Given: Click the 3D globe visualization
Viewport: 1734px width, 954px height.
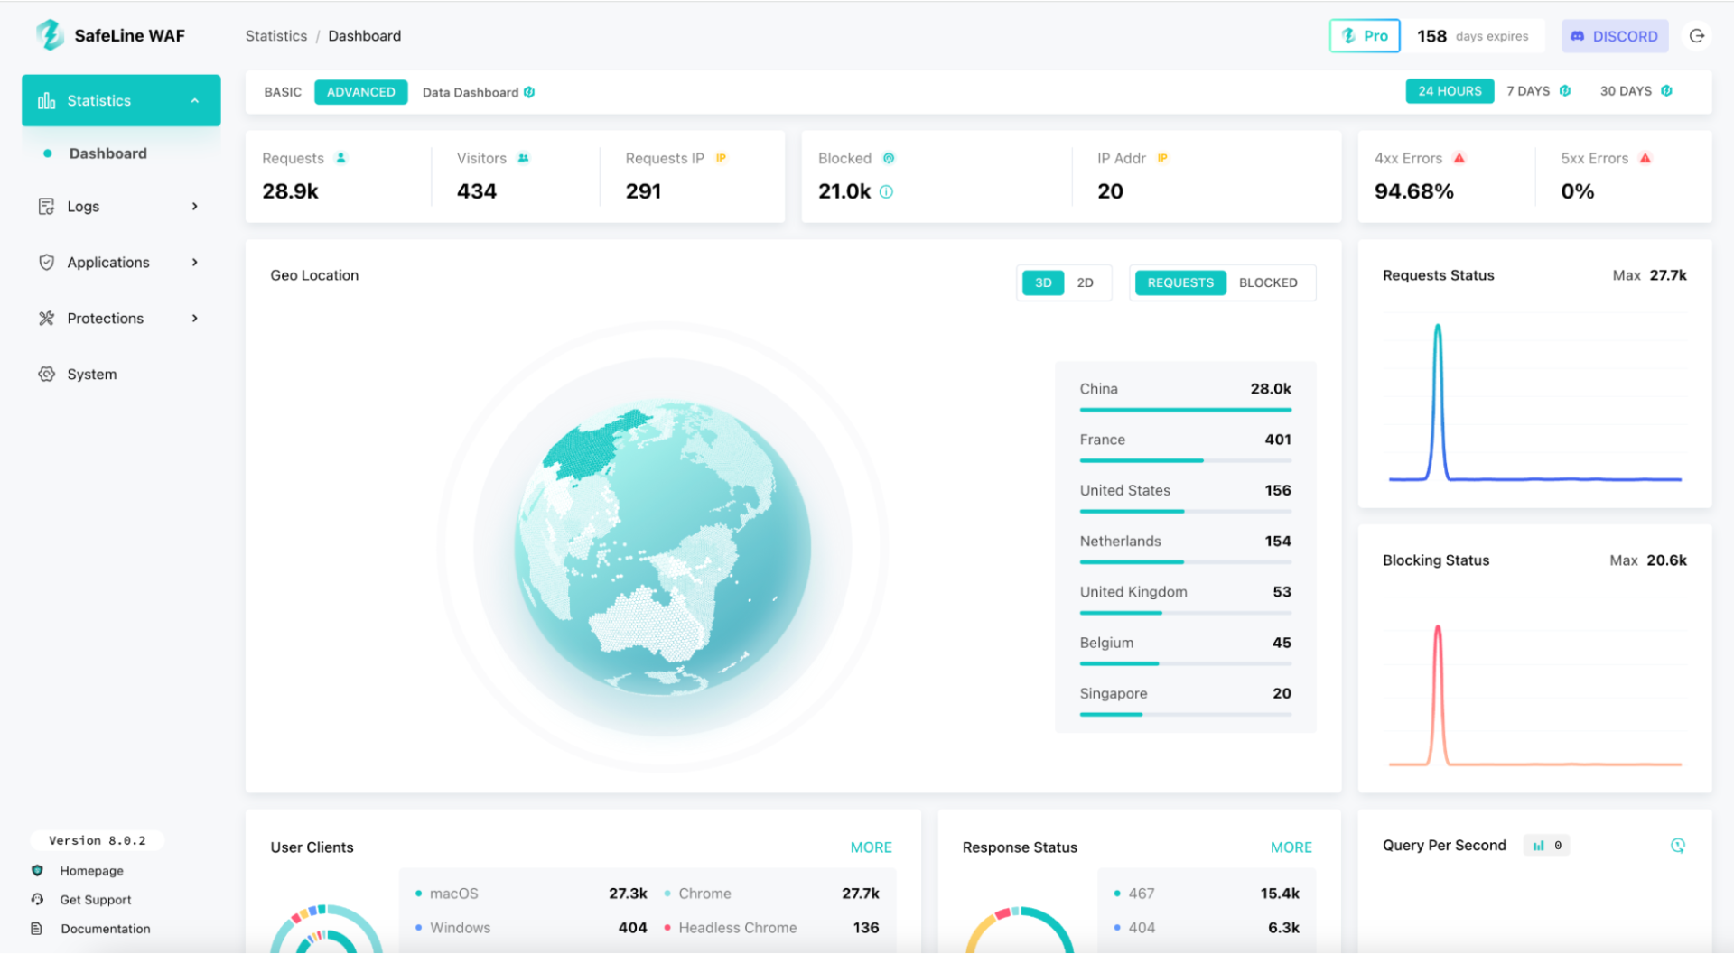Looking at the screenshot, I should pos(662,547).
